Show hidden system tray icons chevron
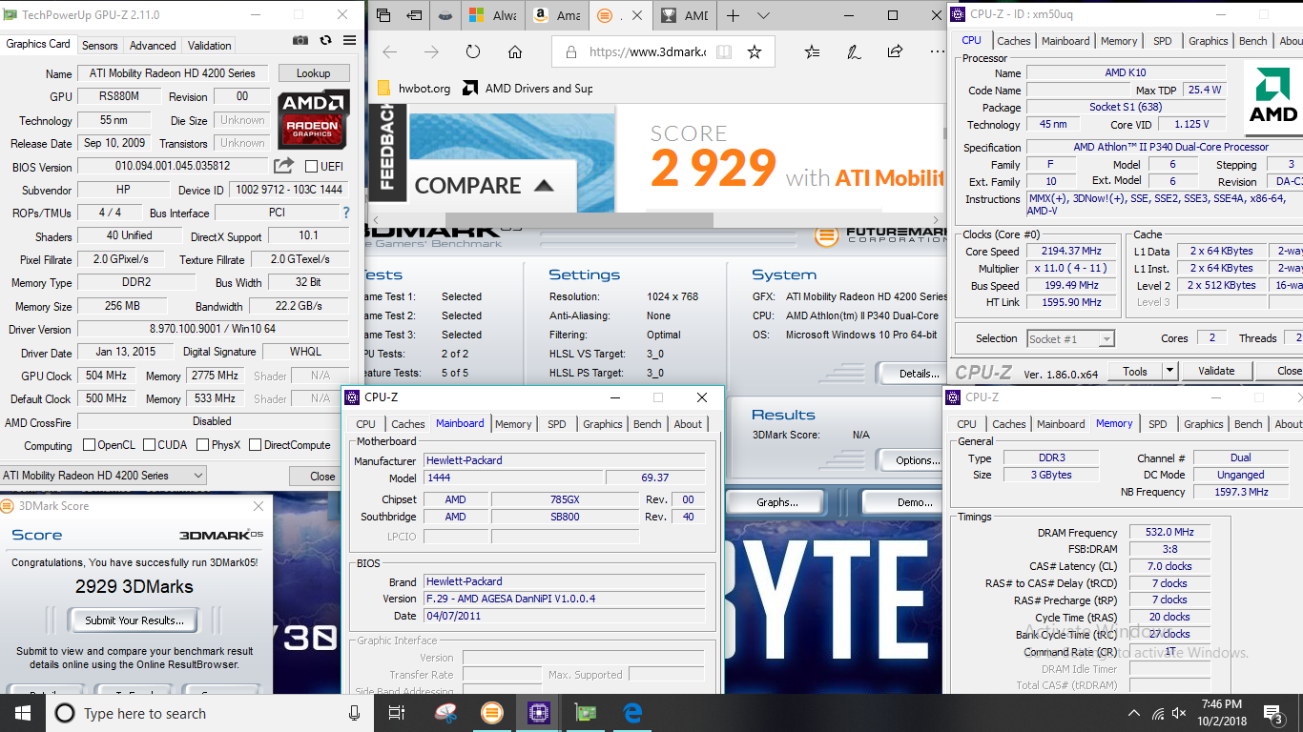This screenshot has width=1303, height=732. coord(1134,713)
